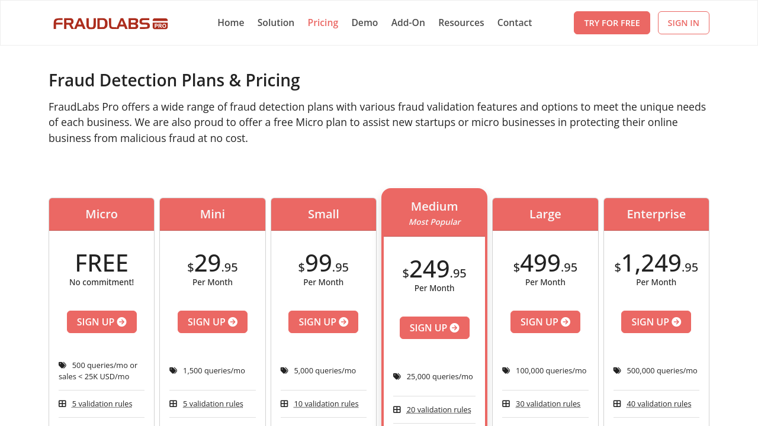Click the tag icon beside 25,000 queries/mo
Screen dimensions: 758x426
click(x=397, y=376)
